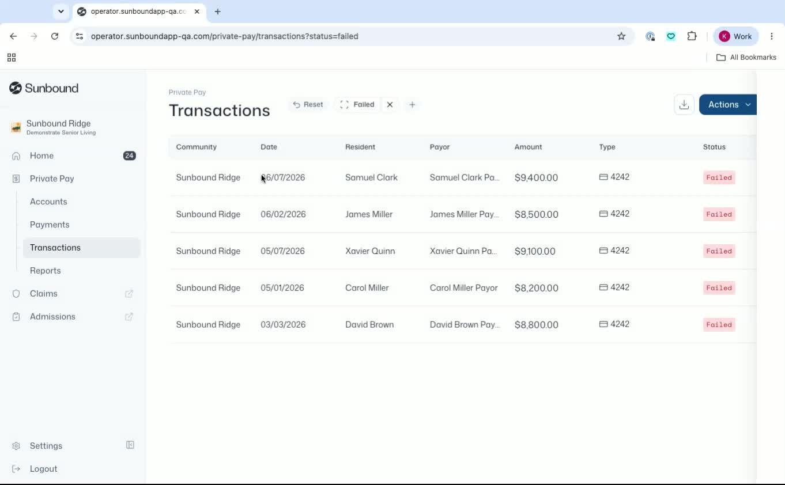Click the Sunbound logo

[44, 88]
